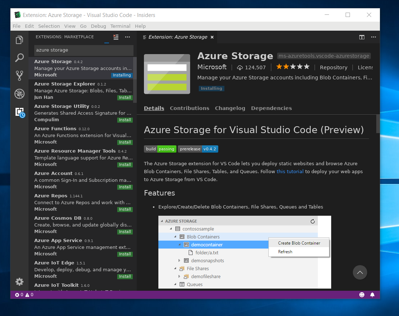Open the Terminal menu
Image resolution: width=399 pixels, height=316 pixels.
pos(120,26)
